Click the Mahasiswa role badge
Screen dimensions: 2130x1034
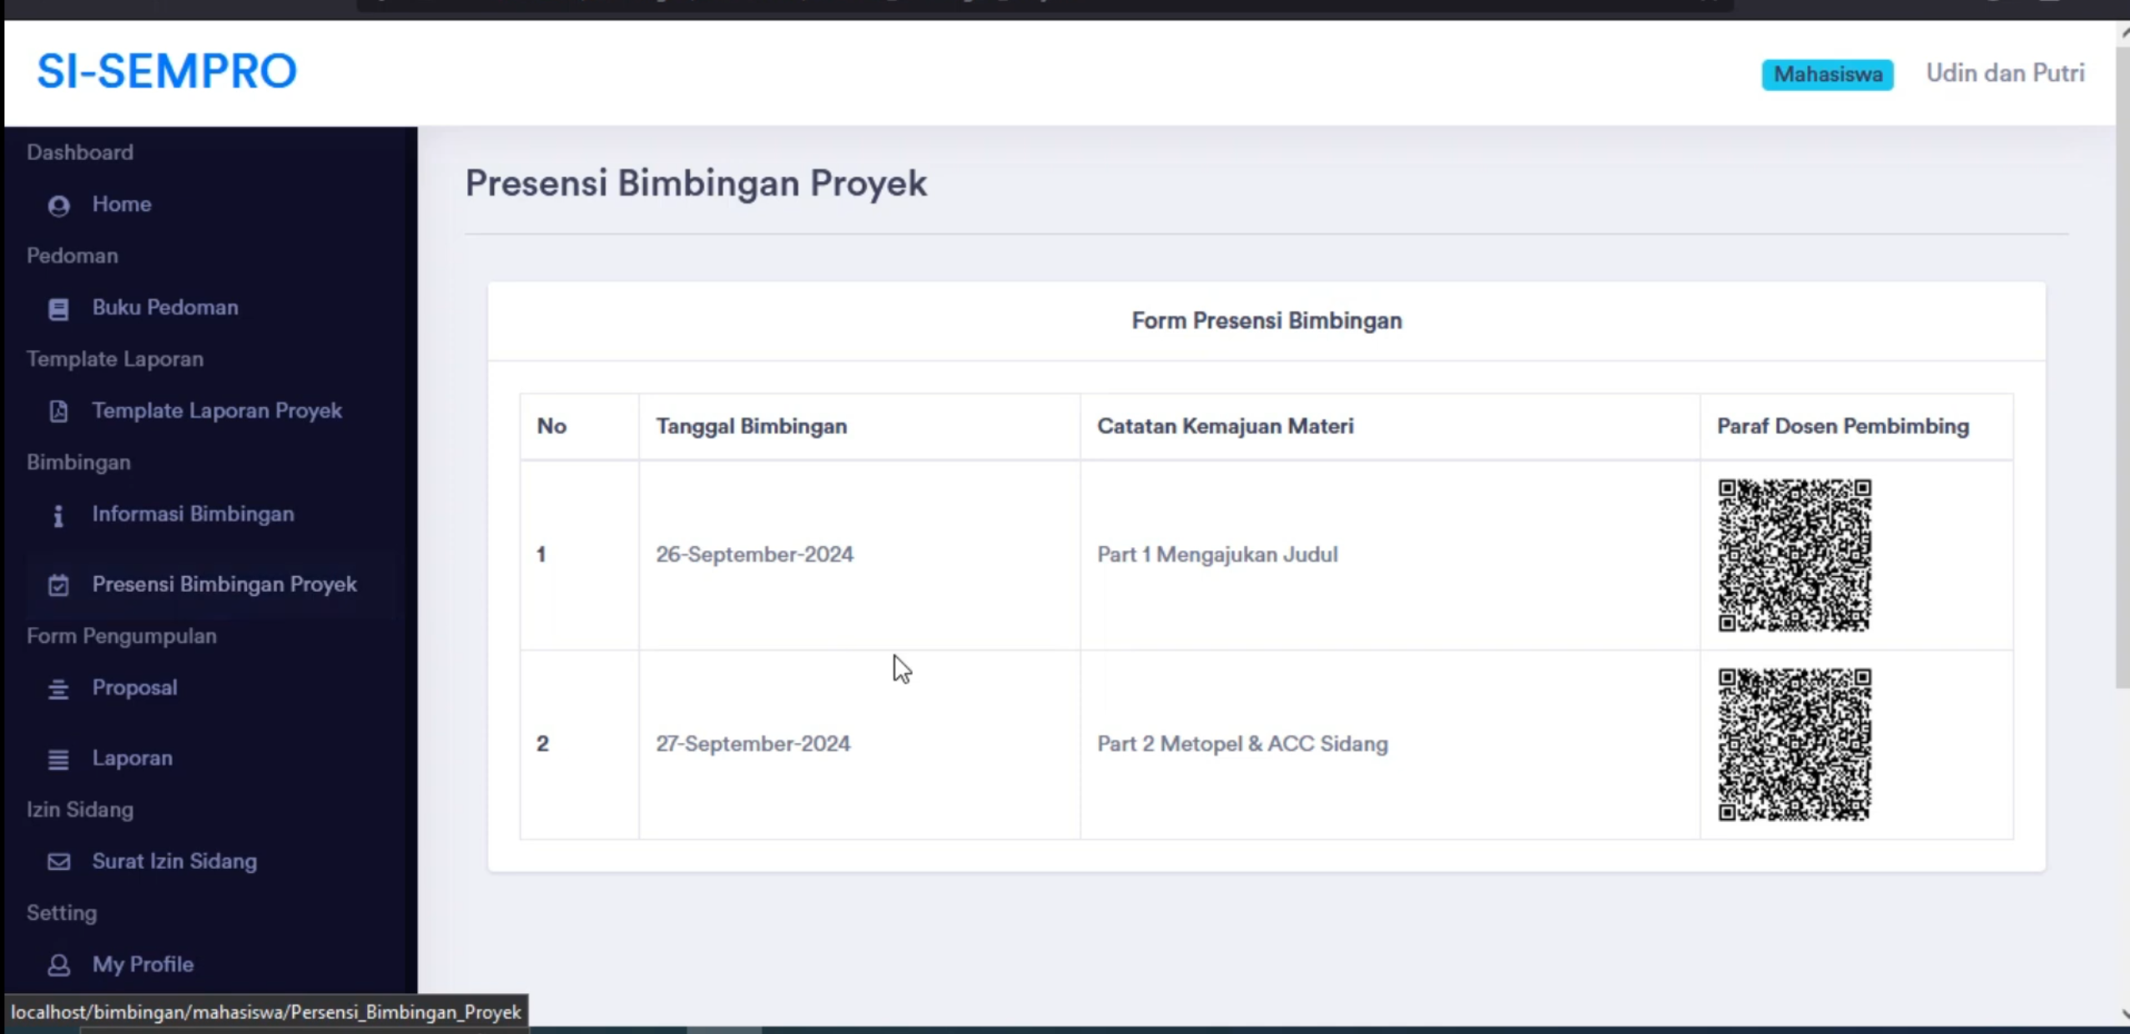pos(1827,74)
